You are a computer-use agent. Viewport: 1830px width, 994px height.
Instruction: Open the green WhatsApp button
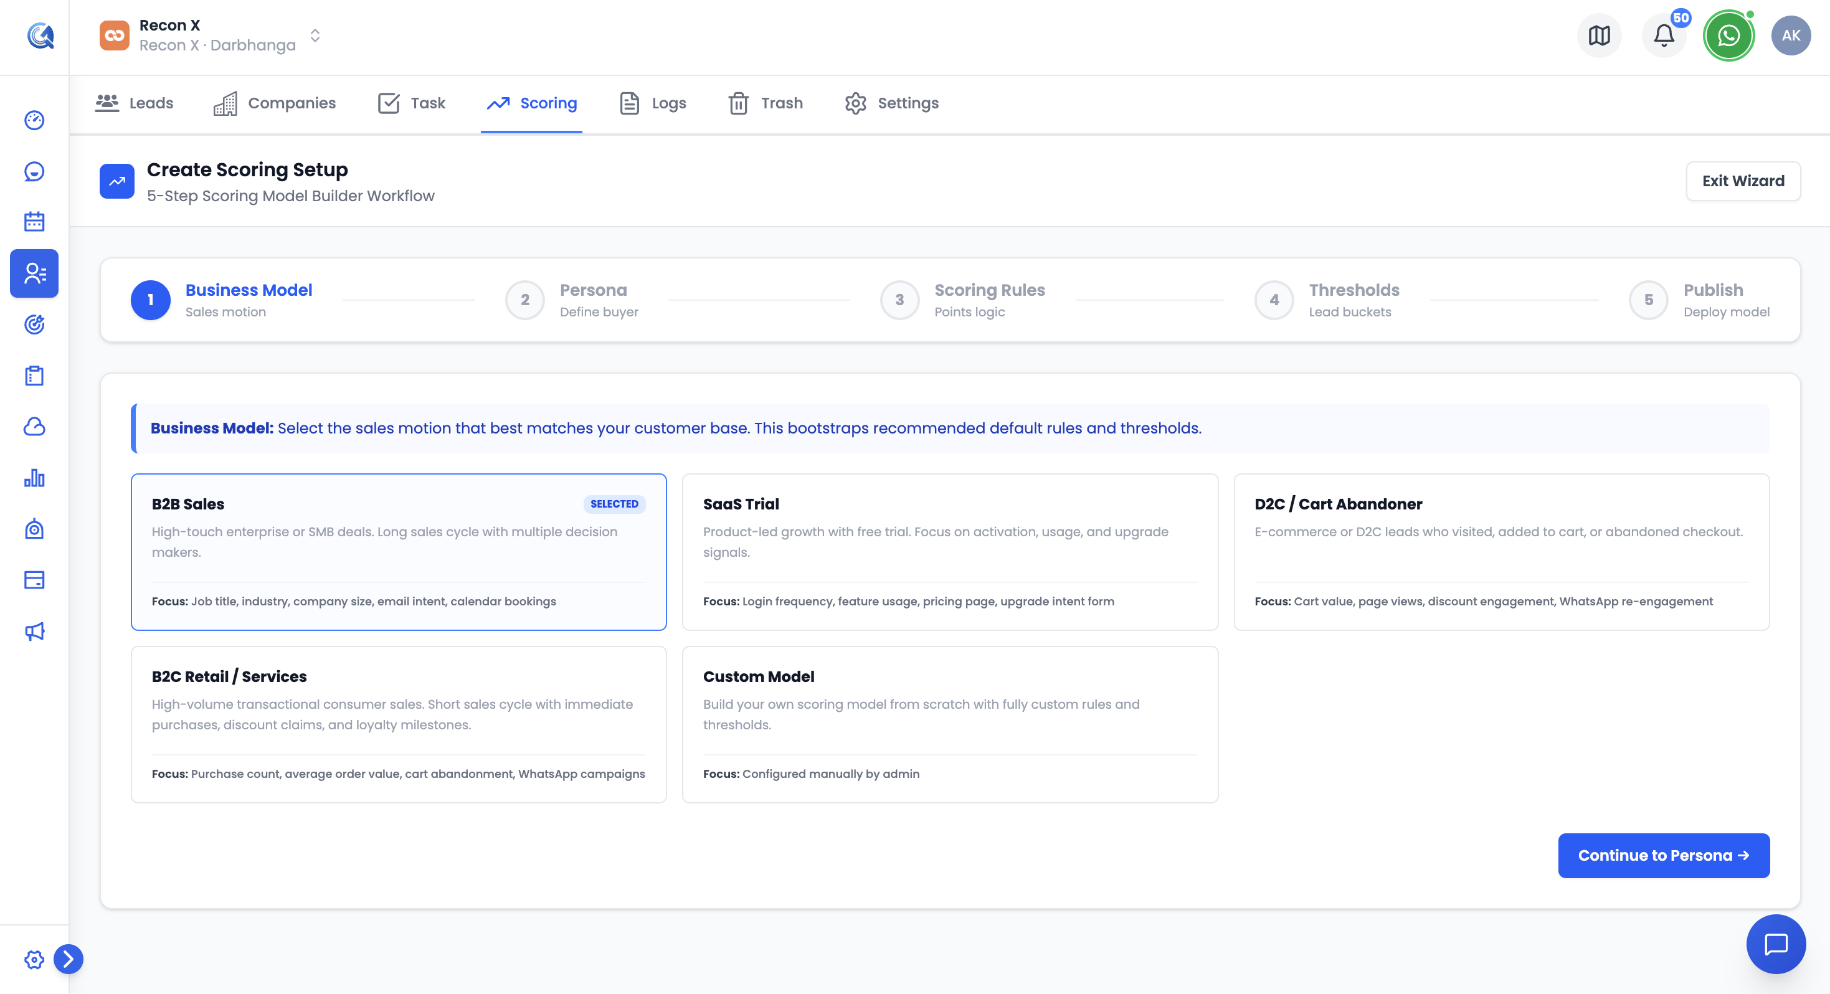click(1728, 35)
